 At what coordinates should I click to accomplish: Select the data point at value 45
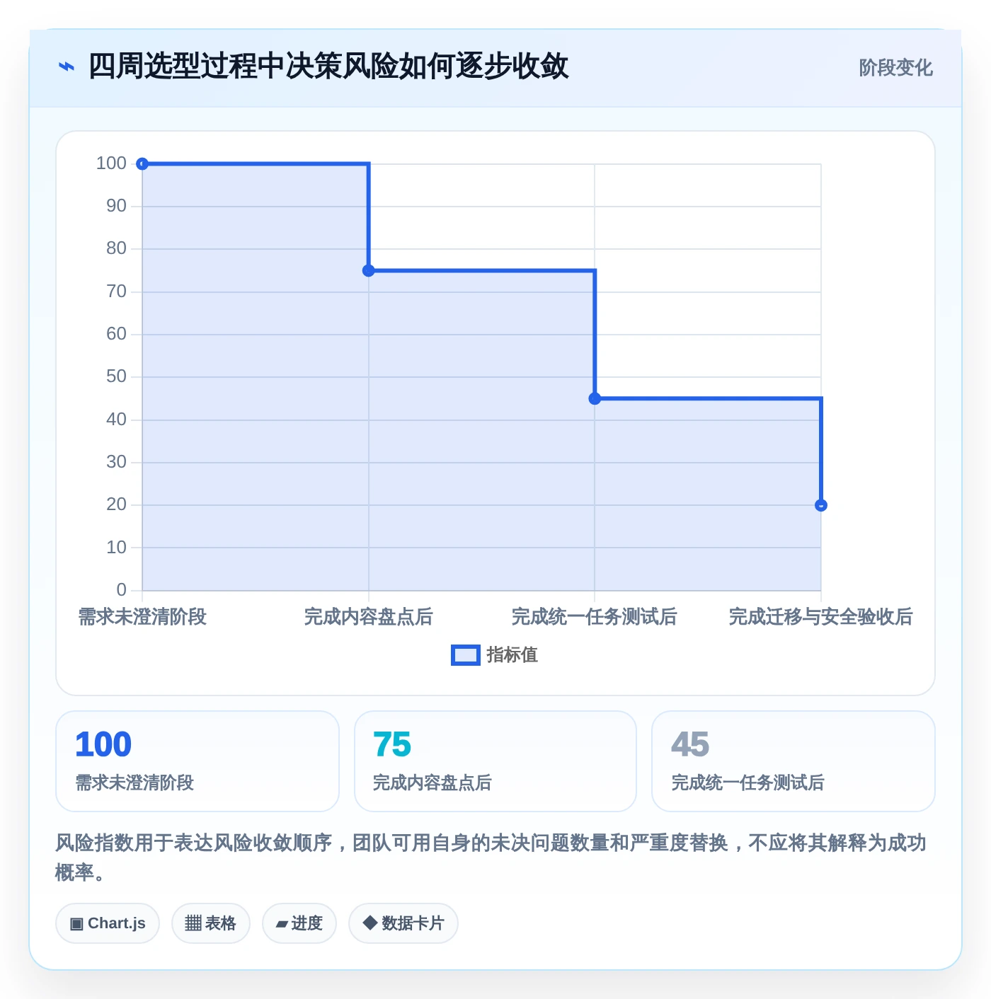(x=595, y=398)
